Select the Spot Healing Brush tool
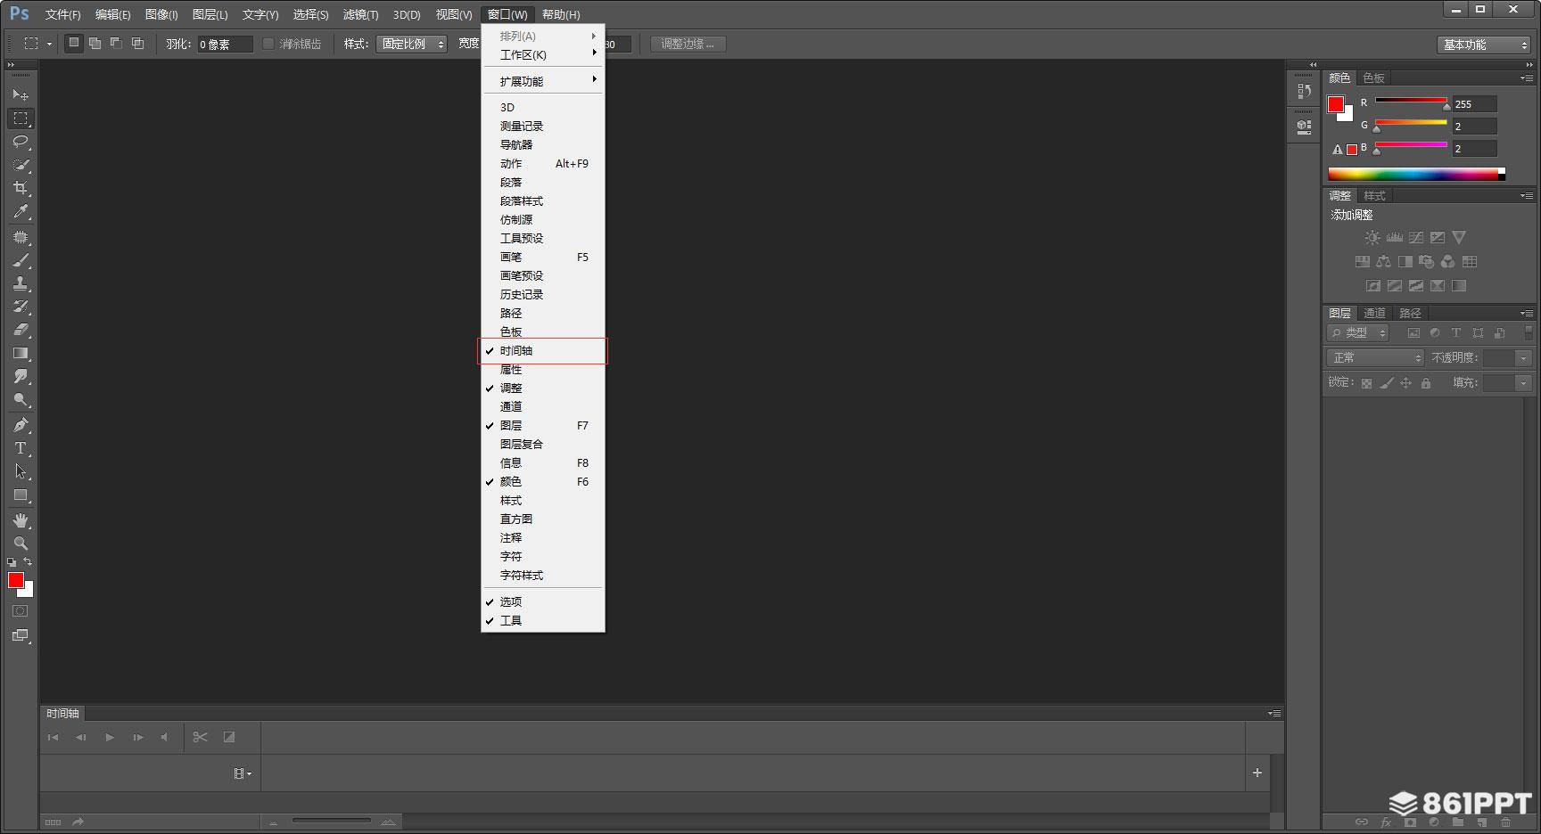Image resolution: width=1541 pixels, height=834 pixels. tap(21, 237)
